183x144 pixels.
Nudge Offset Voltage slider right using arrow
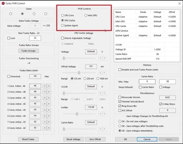104,73
